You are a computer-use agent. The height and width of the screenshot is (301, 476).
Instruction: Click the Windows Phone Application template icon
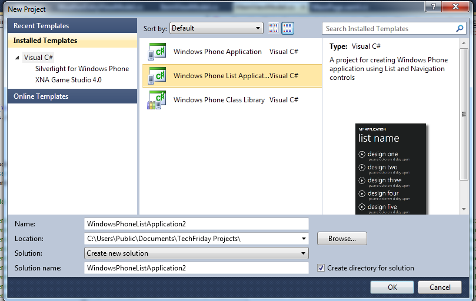tap(157, 52)
